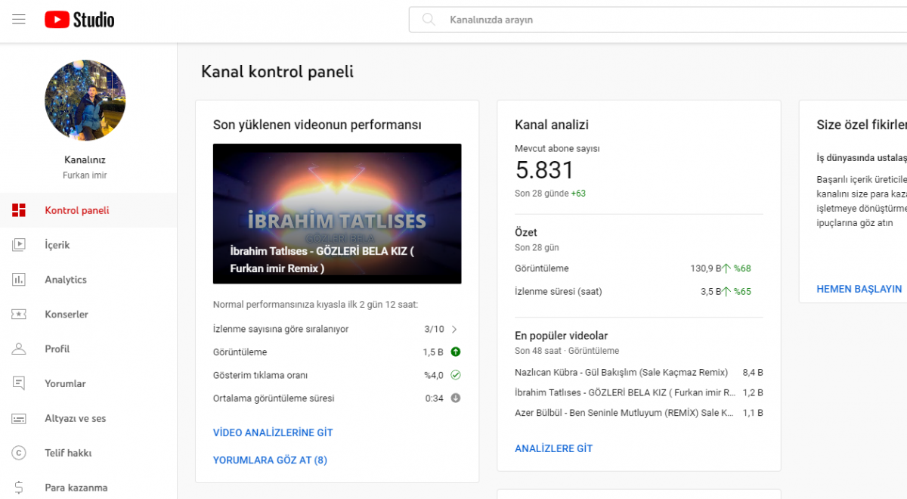This screenshot has height=499, width=907.
Task: Select Nazlıcan Kübra - Gül Bakışlım video row
Action: pyautogui.click(x=639, y=372)
